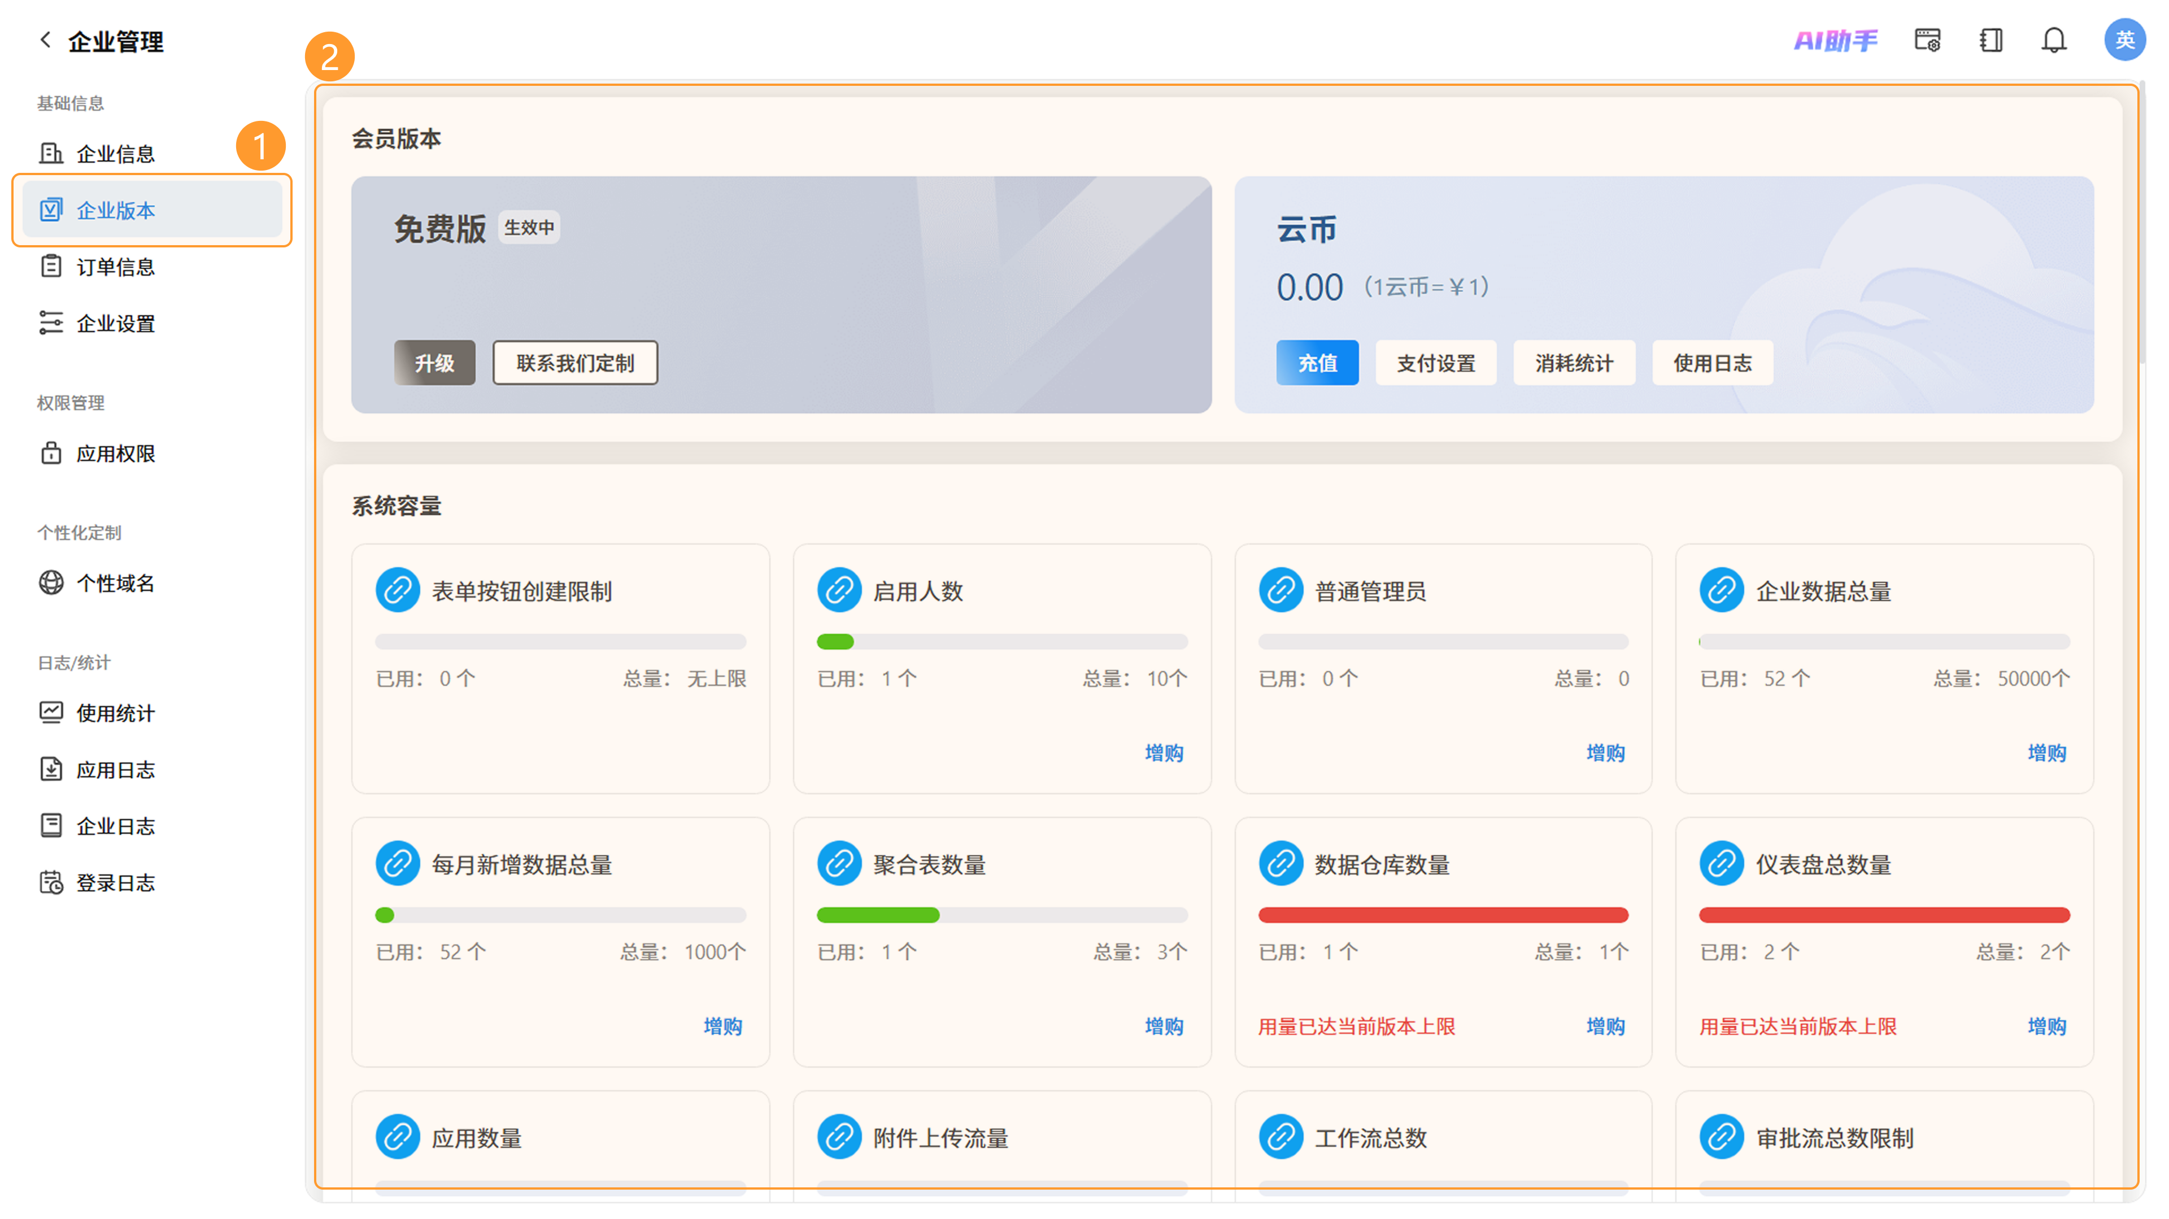Click the link icon of 仪表盘总数量

1721,864
